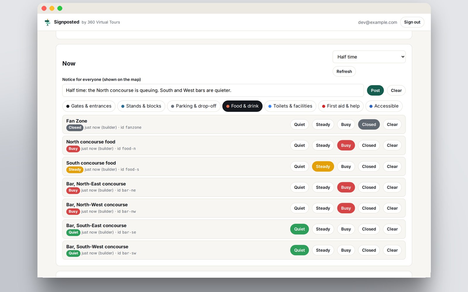Set South concourse food to Busy
This screenshot has width=468, height=292.
(346, 166)
